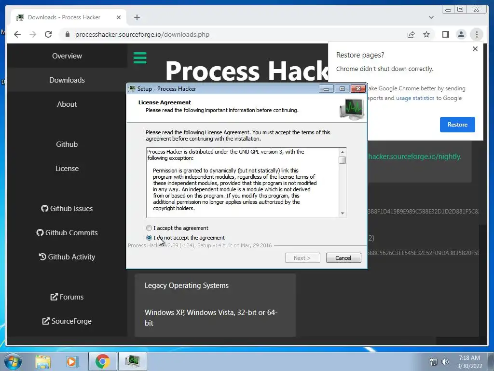The height and width of the screenshot is (371, 494).
Task: Click the Setup window title bar icon
Action: (132, 89)
